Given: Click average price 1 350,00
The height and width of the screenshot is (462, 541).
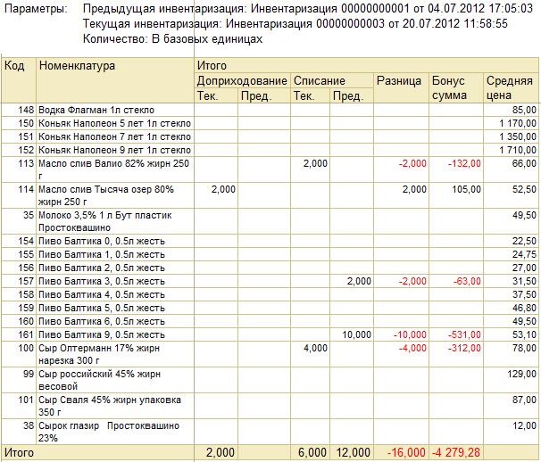Looking at the screenshot, I should pos(518,136).
